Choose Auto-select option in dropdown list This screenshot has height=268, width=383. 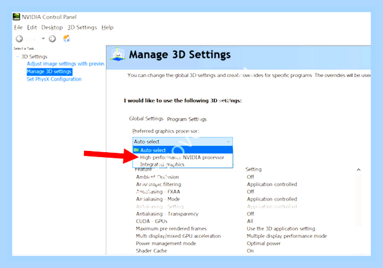click(182, 150)
